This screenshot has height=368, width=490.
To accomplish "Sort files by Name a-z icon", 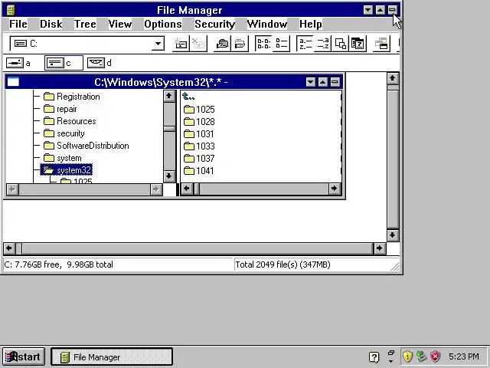I will tap(305, 44).
